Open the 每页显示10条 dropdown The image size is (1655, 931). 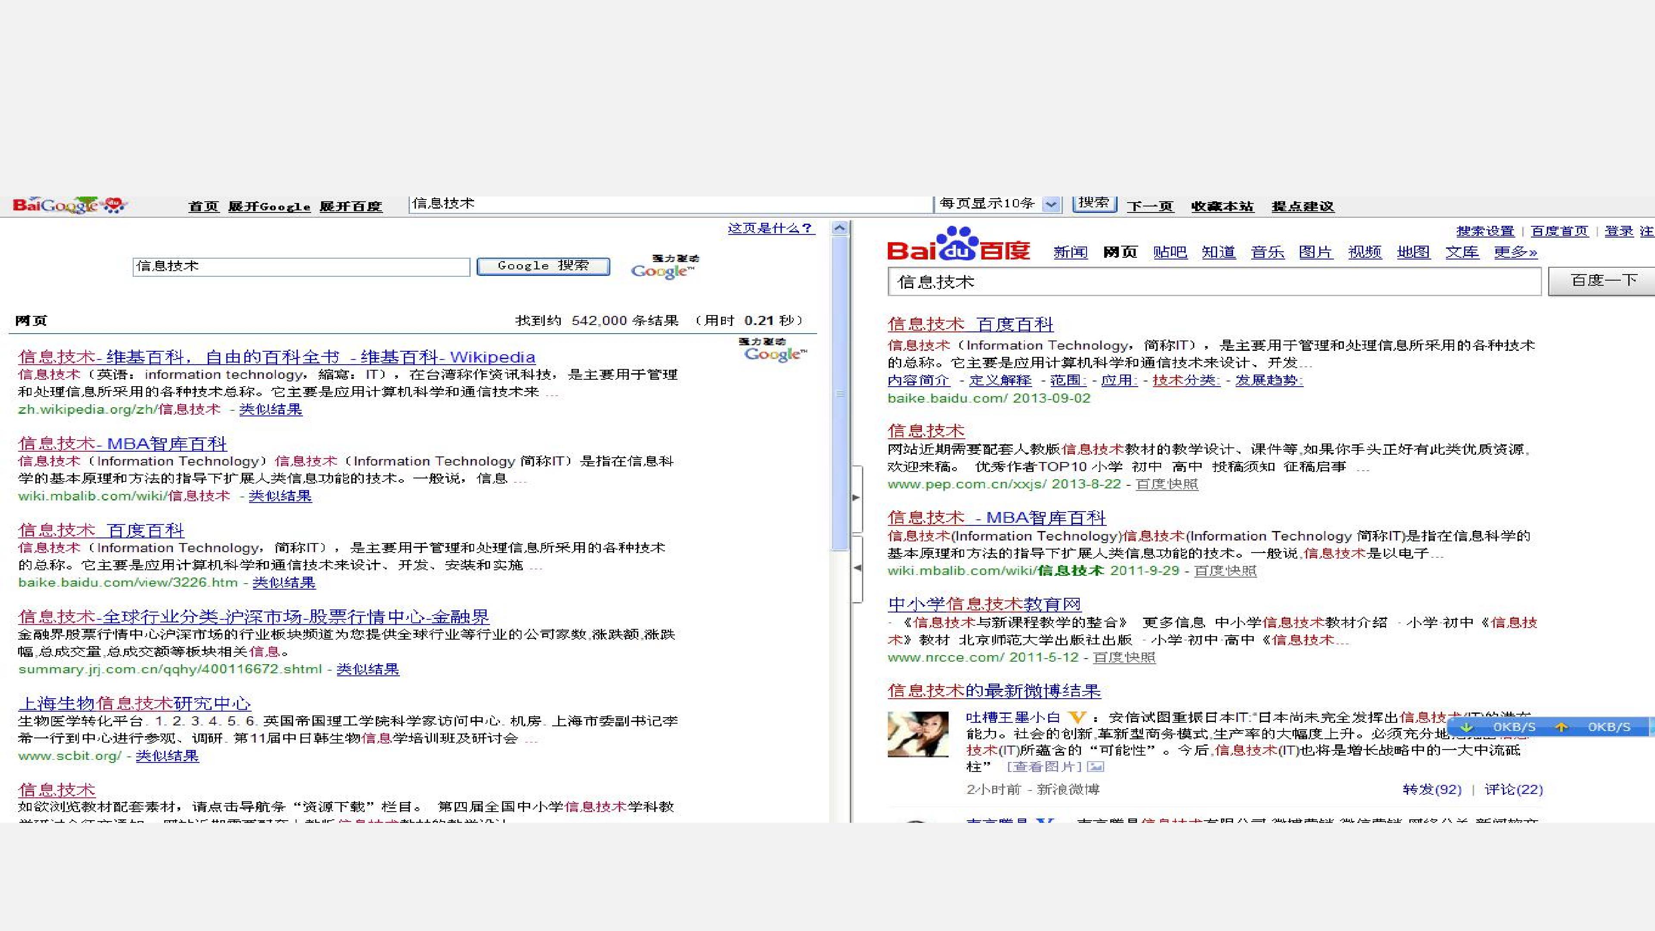[1051, 204]
